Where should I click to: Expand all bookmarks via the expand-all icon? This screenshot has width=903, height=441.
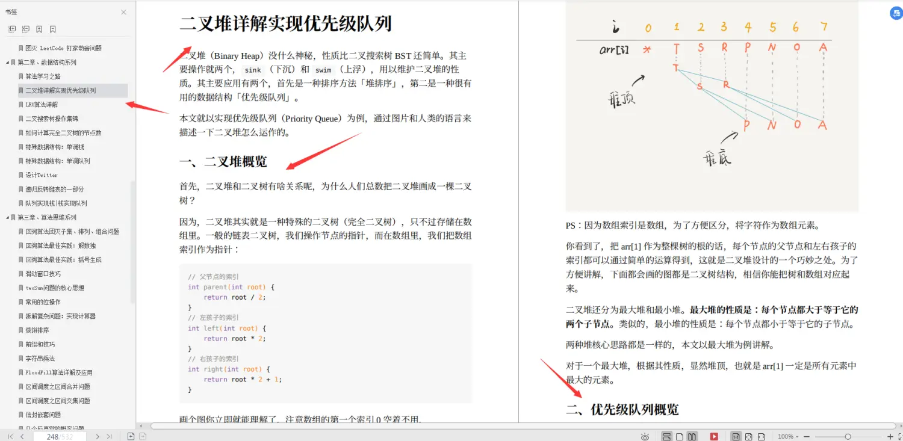tap(11, 29)
